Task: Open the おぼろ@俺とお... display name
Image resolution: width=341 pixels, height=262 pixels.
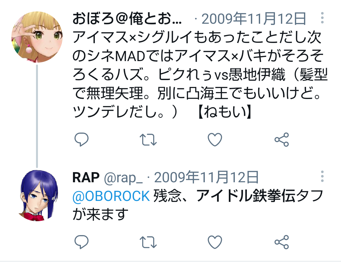Action: click(127, 19)
